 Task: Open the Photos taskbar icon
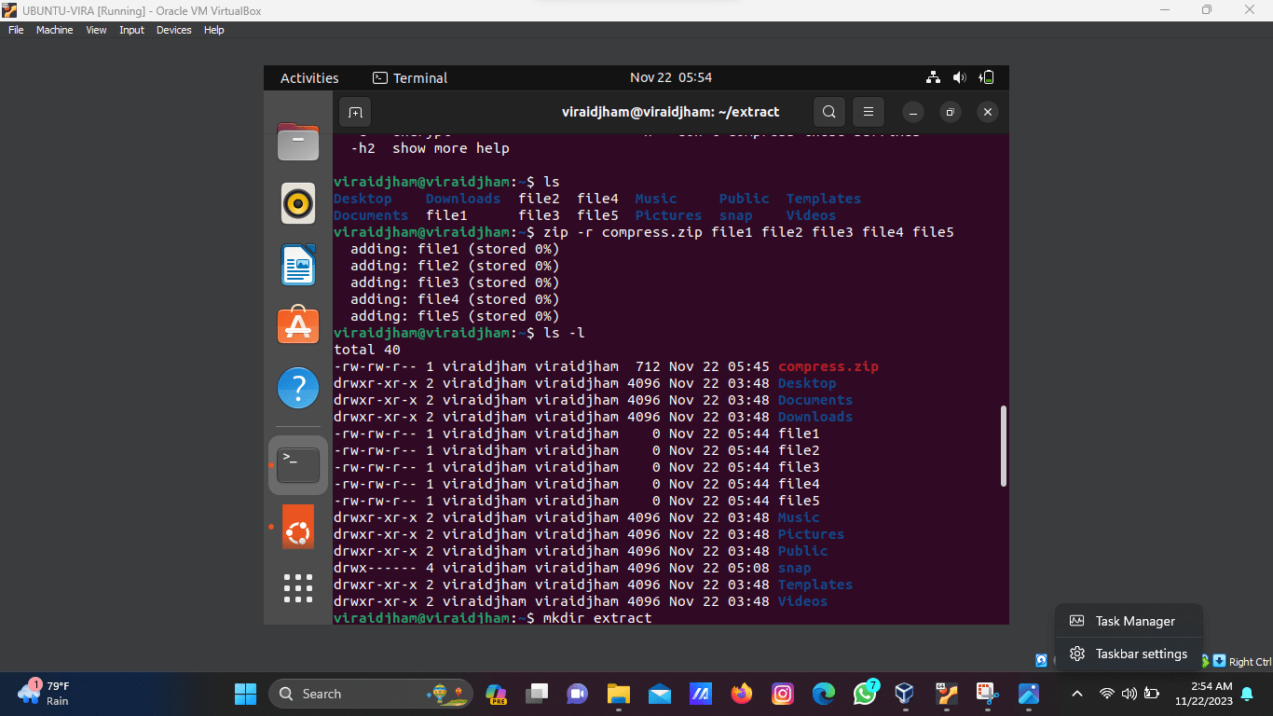pos(1029,694)
